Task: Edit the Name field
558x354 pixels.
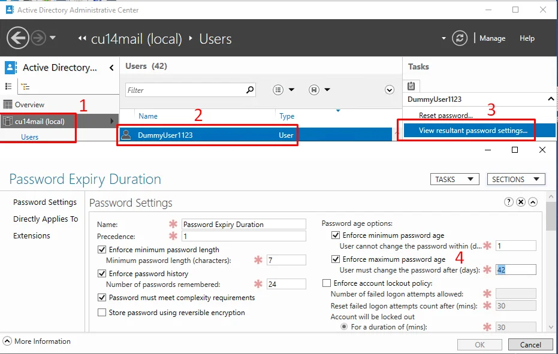Action: [244, 224]
